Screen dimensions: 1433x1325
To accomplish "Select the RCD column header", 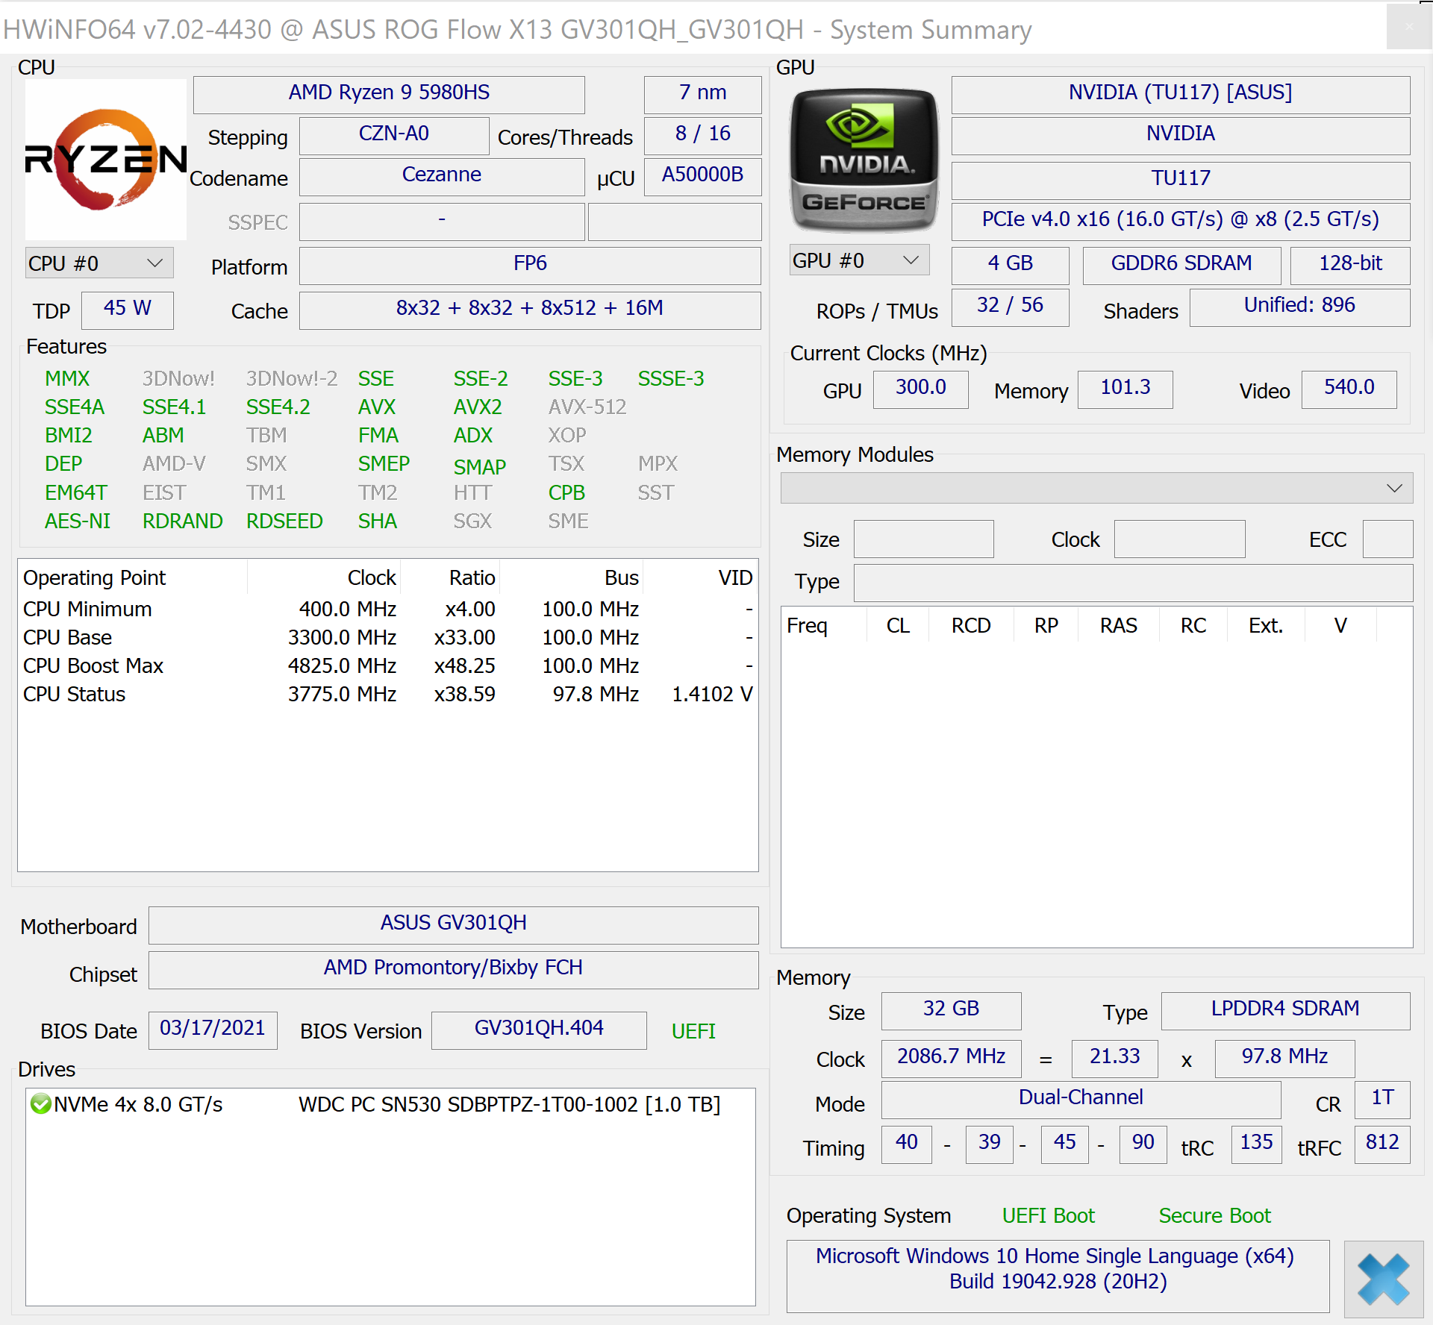I will (x=971, y=625).
